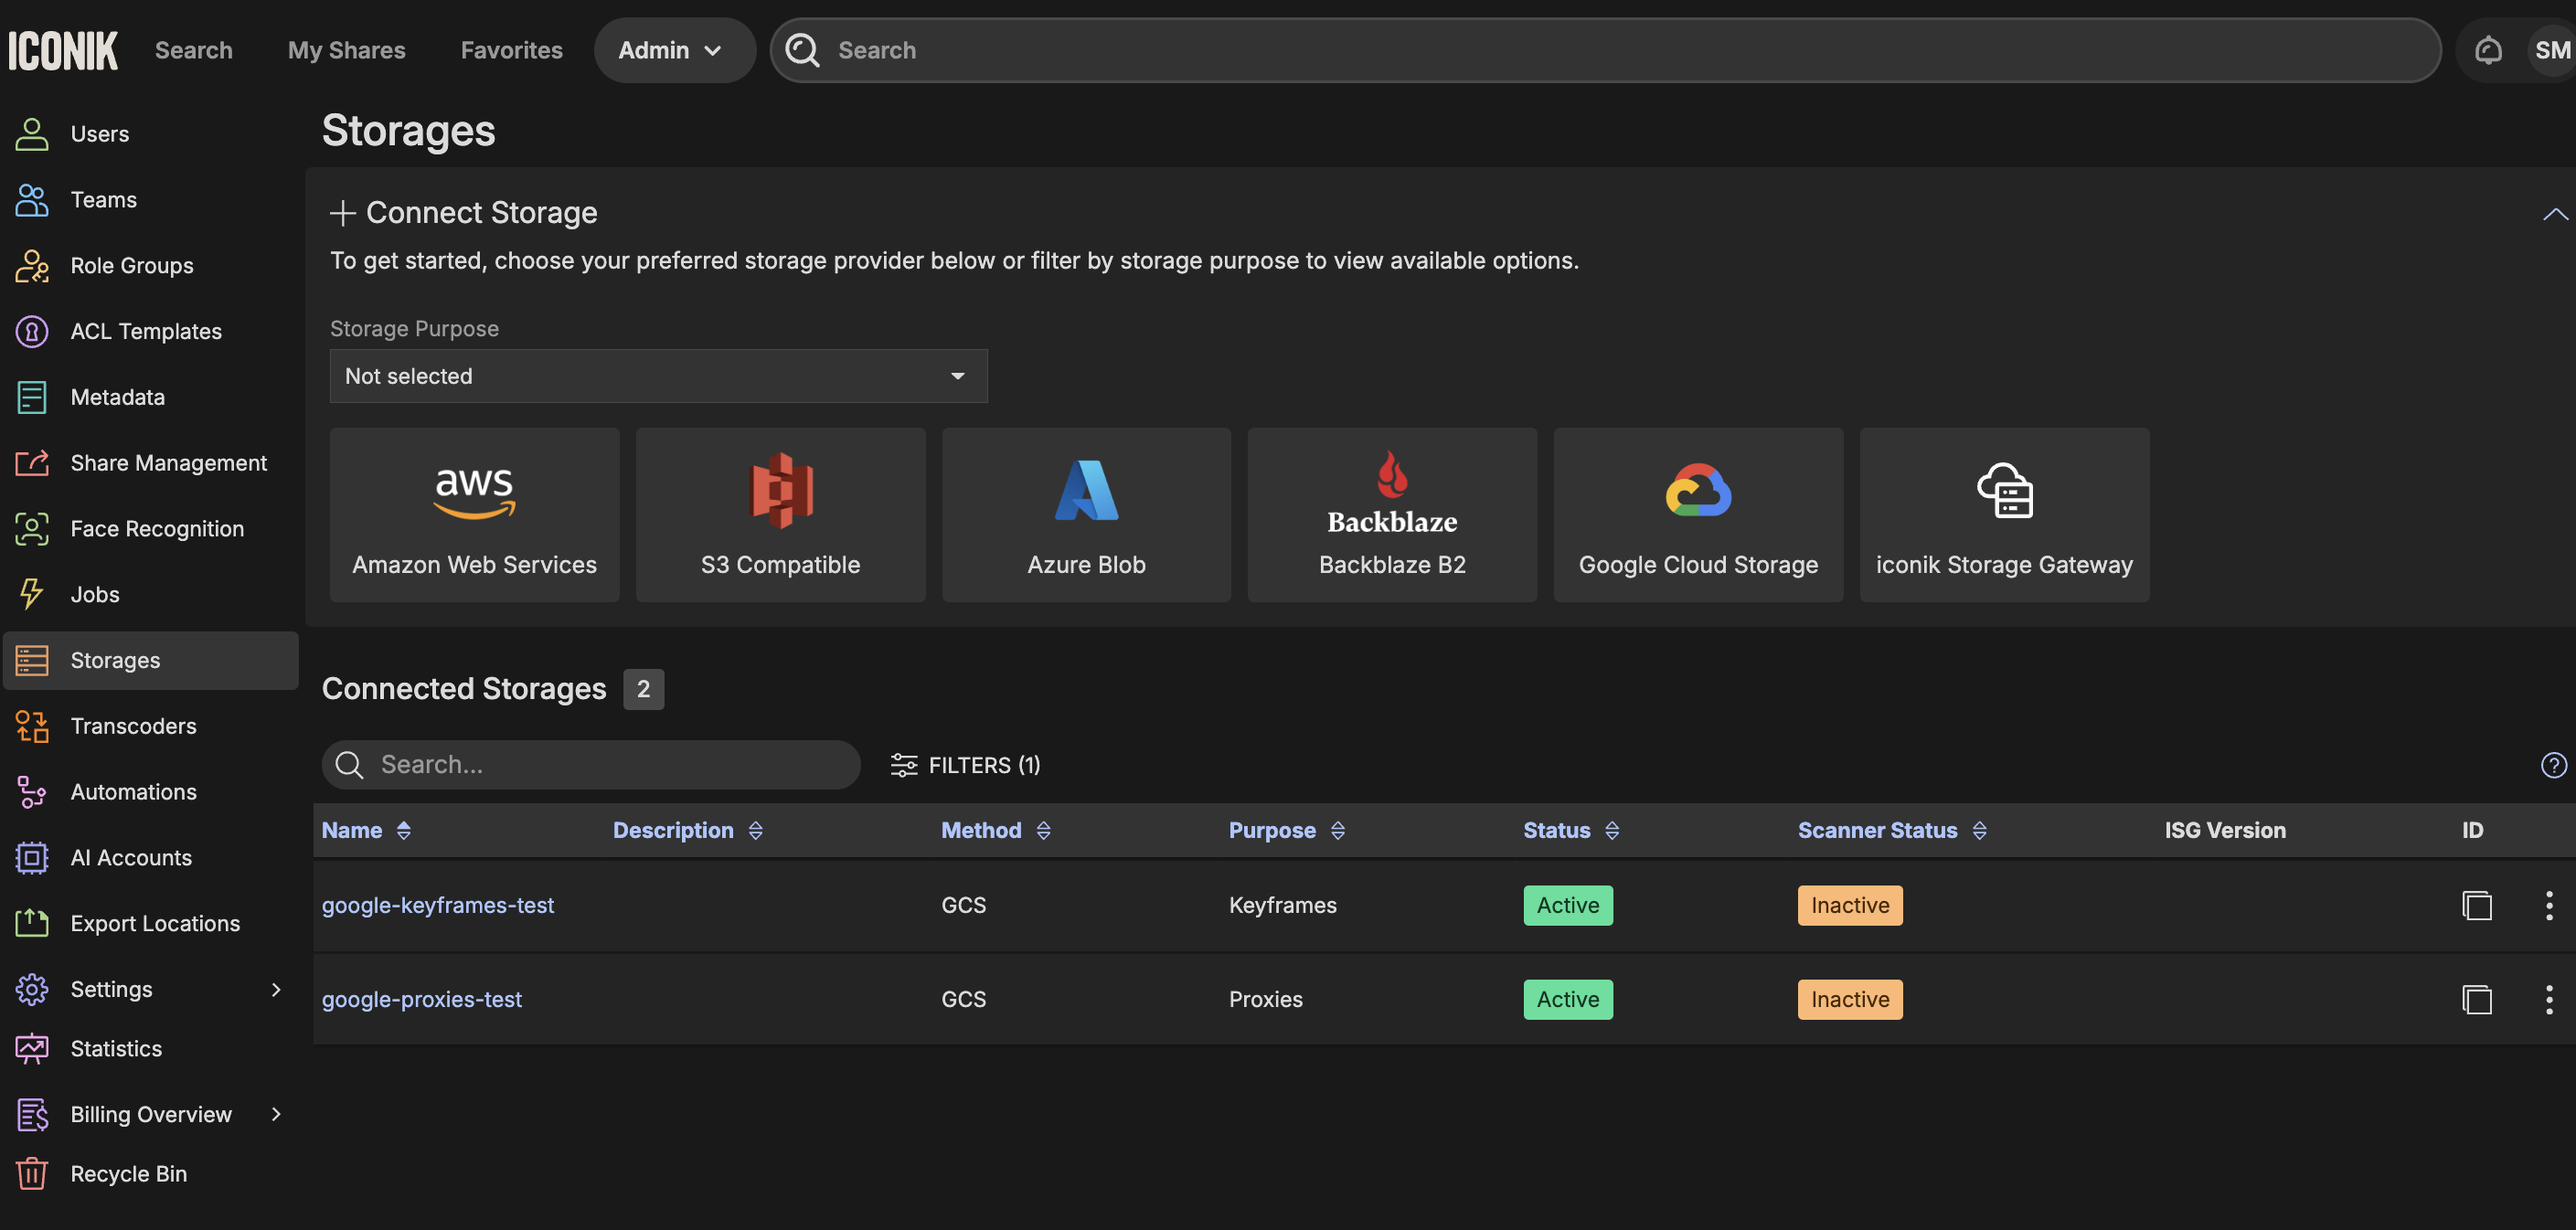Open the Storage Purpose dropdown
Image resolution: width=2576 pixels, height=1230 pixels.
click(x=658, y=376)
